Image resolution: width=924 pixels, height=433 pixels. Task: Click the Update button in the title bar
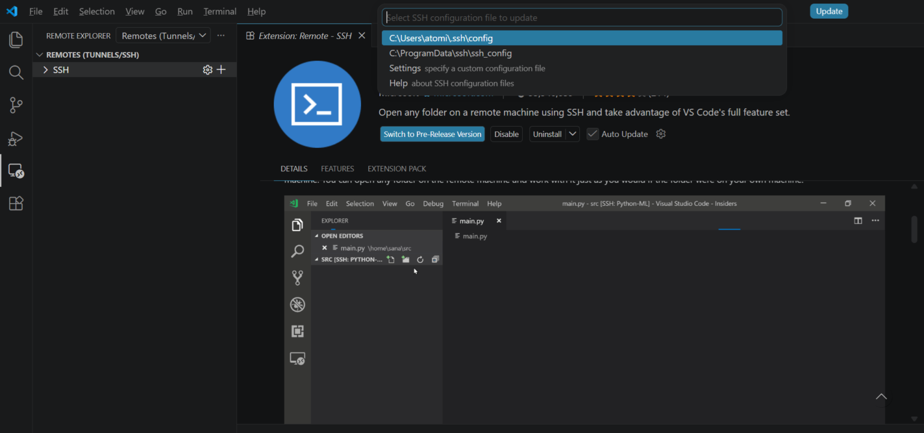click(829, 11)
